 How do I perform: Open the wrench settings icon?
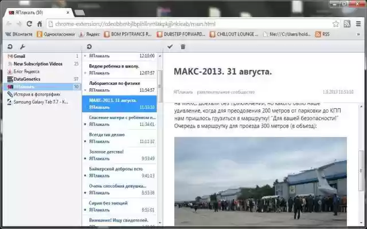coord(22,46)
